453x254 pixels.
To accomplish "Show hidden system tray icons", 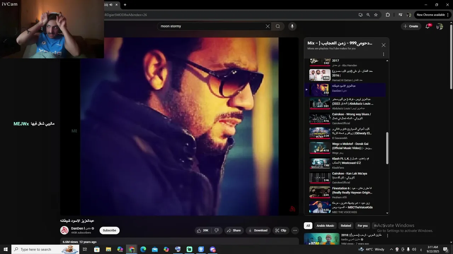I will click(x=391, y=249).
